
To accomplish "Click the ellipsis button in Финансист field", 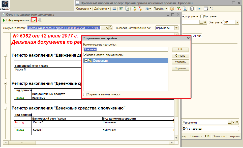I will coord(230,123).
